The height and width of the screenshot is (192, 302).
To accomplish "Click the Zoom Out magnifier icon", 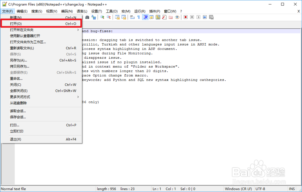I will pos(109,17).
